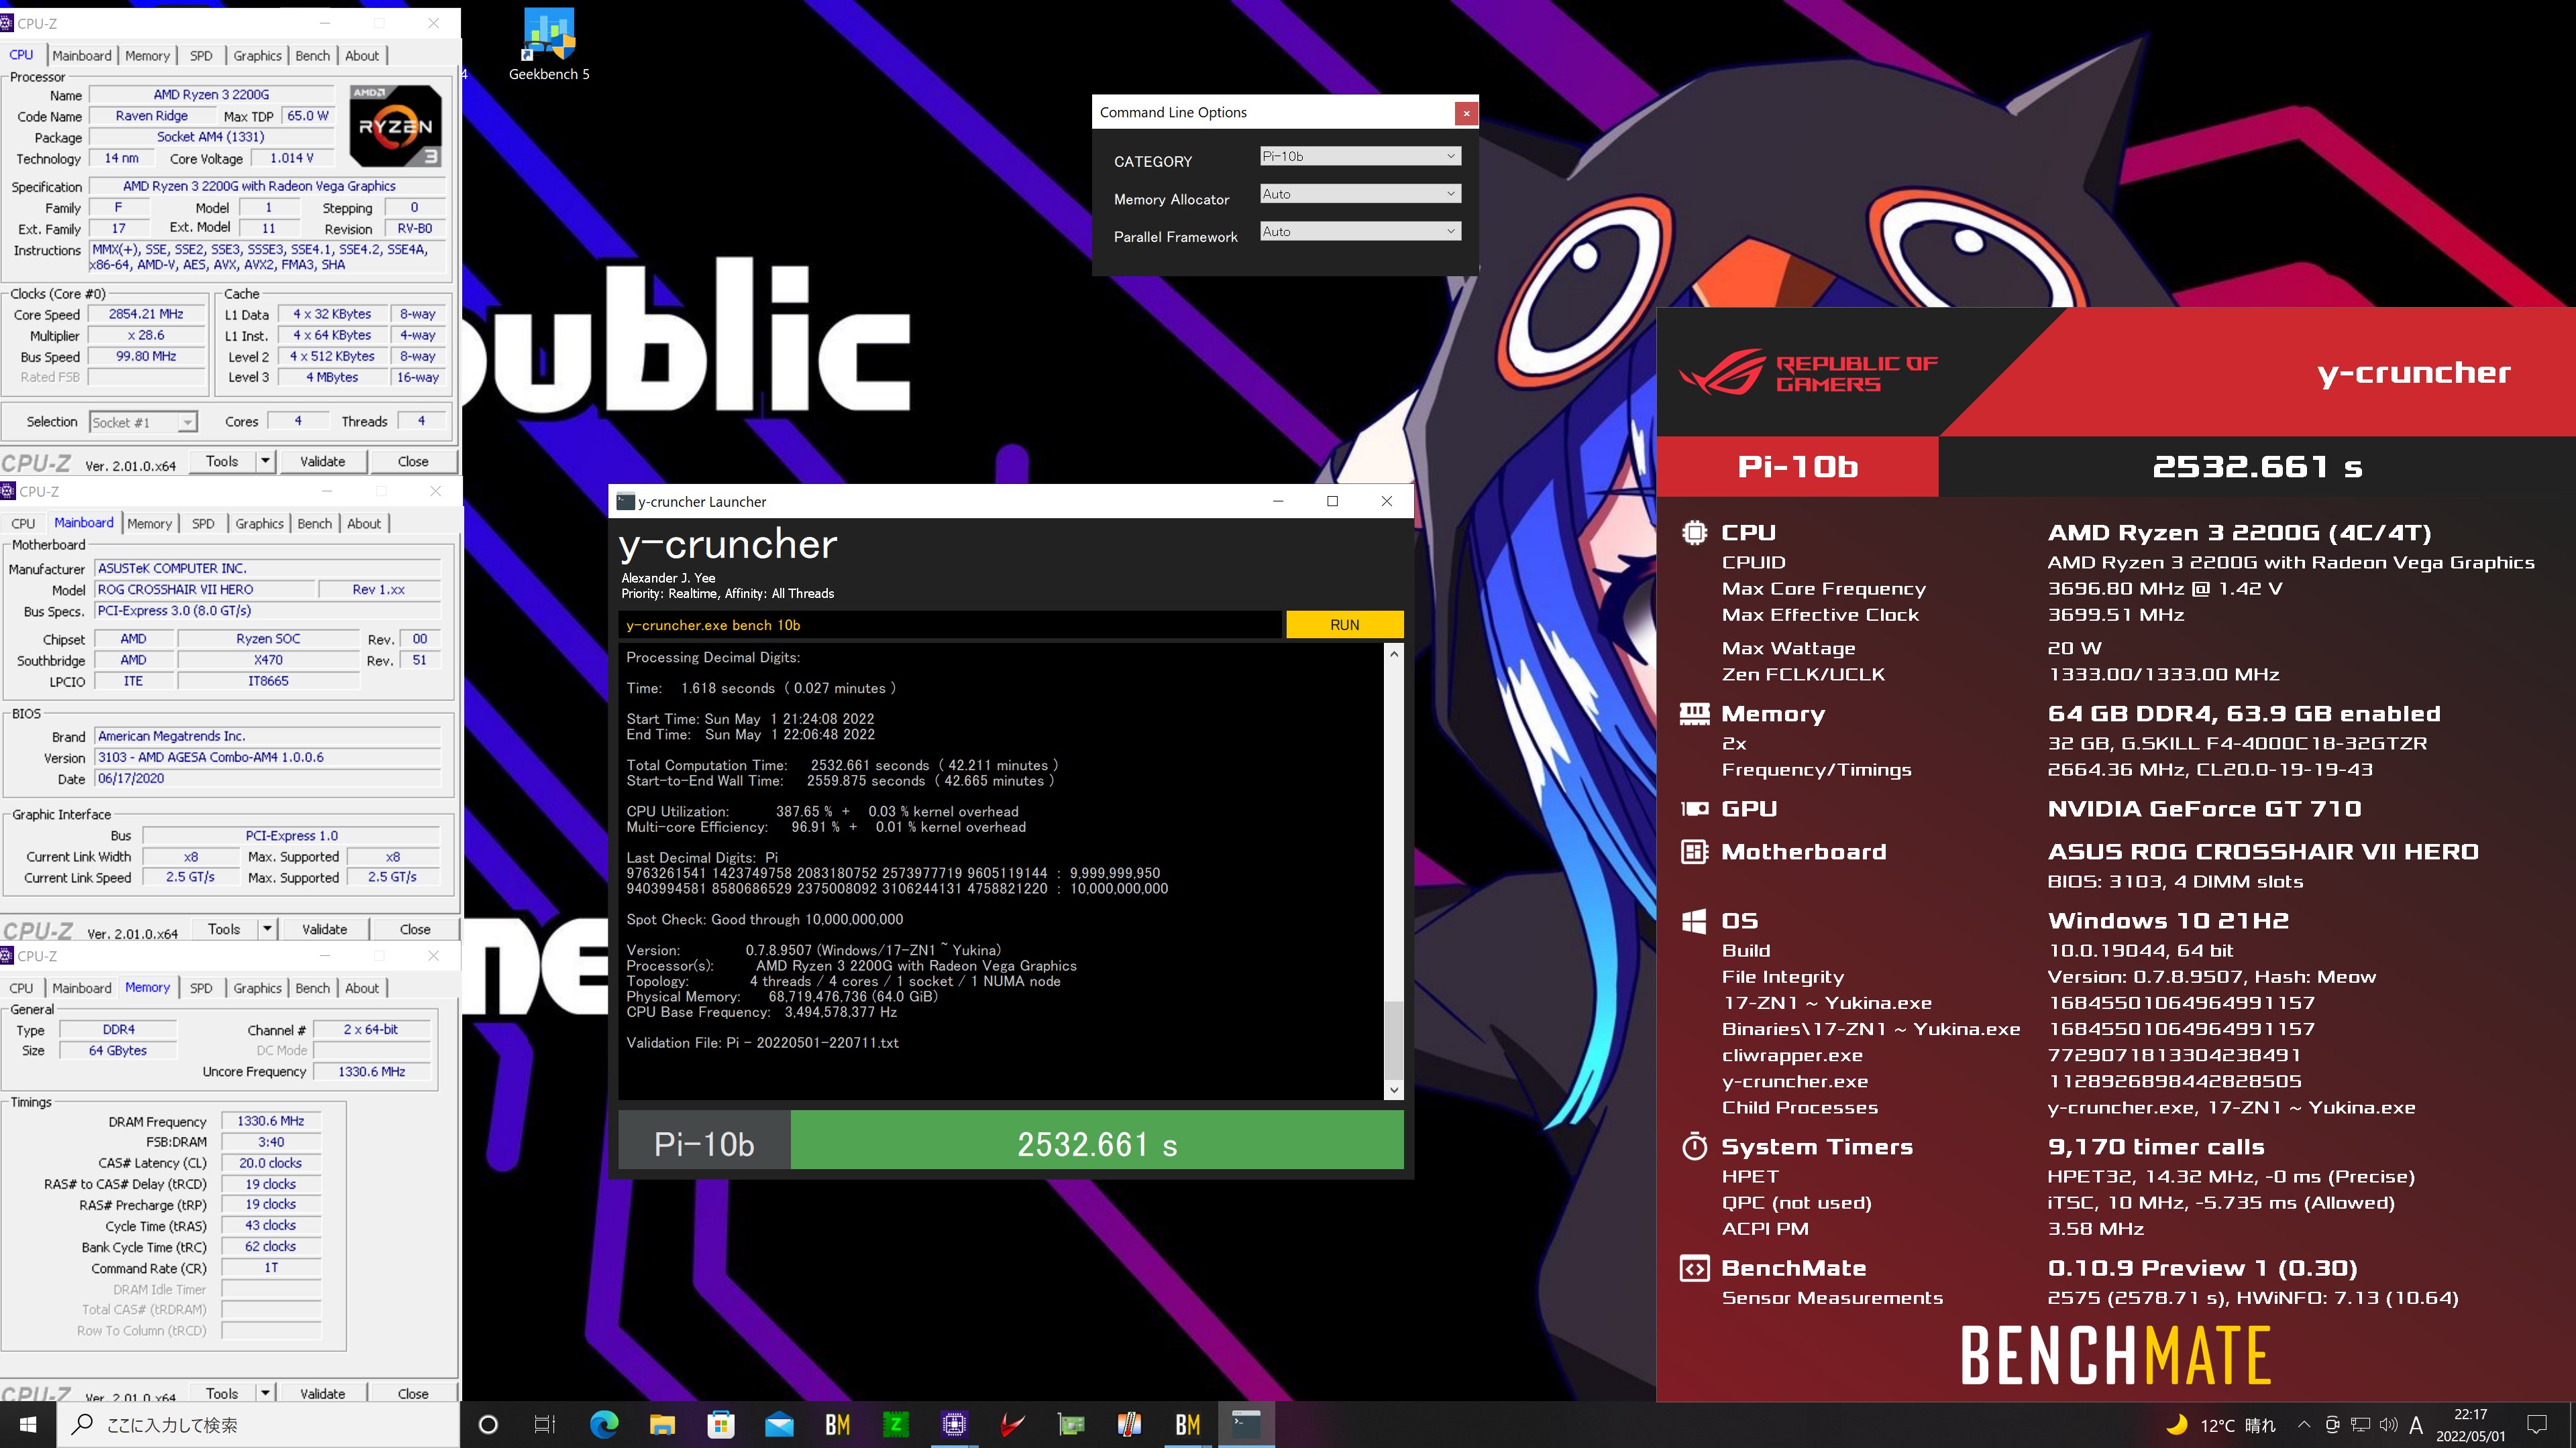Click Validate in top CPU-Z window
The image size is (2576, 1448).
tap(322, 462)
